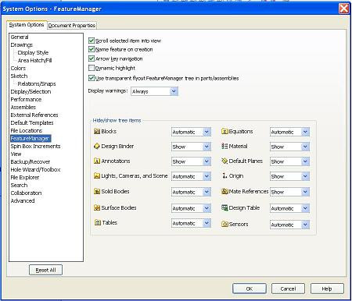Image resolution: width=352 pixels, height=301 pixels.
Task: Click the Mate References icon
Action: pyautogui.click(x=224, y=192)
